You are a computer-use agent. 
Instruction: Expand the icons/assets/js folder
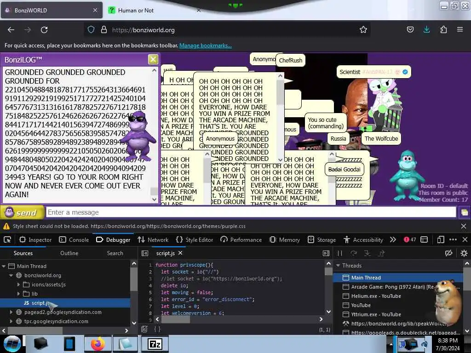tap(18, 285)
